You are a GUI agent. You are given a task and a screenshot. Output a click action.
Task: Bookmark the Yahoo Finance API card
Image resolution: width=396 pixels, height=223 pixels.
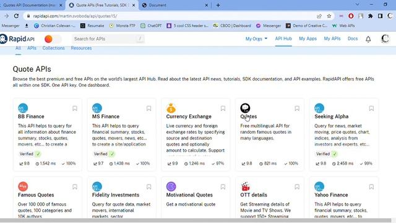[371, 187]
